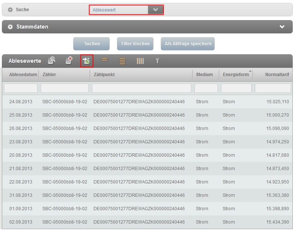Viewport: 295px width, 231px height.
Task: Click the funnel filter icon
Action: [x=157, y=61]
